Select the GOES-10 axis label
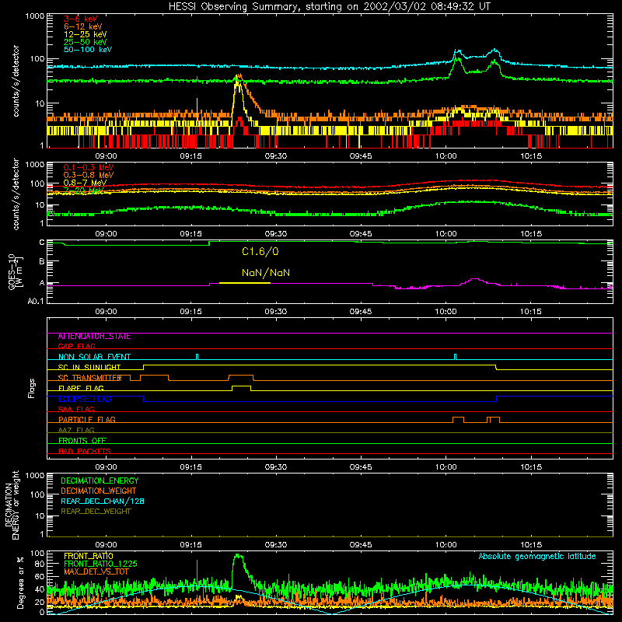622x622 pixels. (16, 272)
